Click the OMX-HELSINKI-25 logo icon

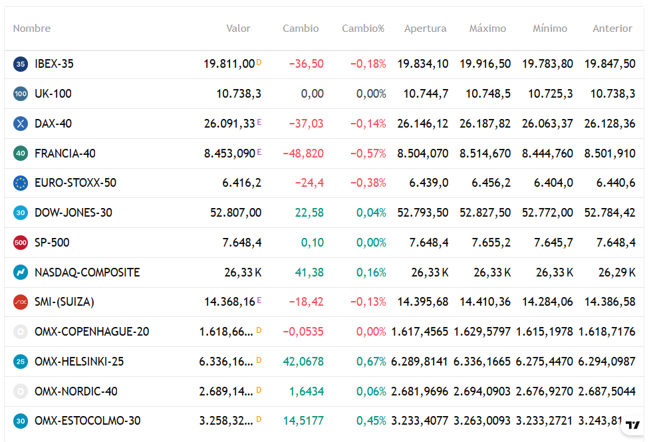(x=21, y=362)
